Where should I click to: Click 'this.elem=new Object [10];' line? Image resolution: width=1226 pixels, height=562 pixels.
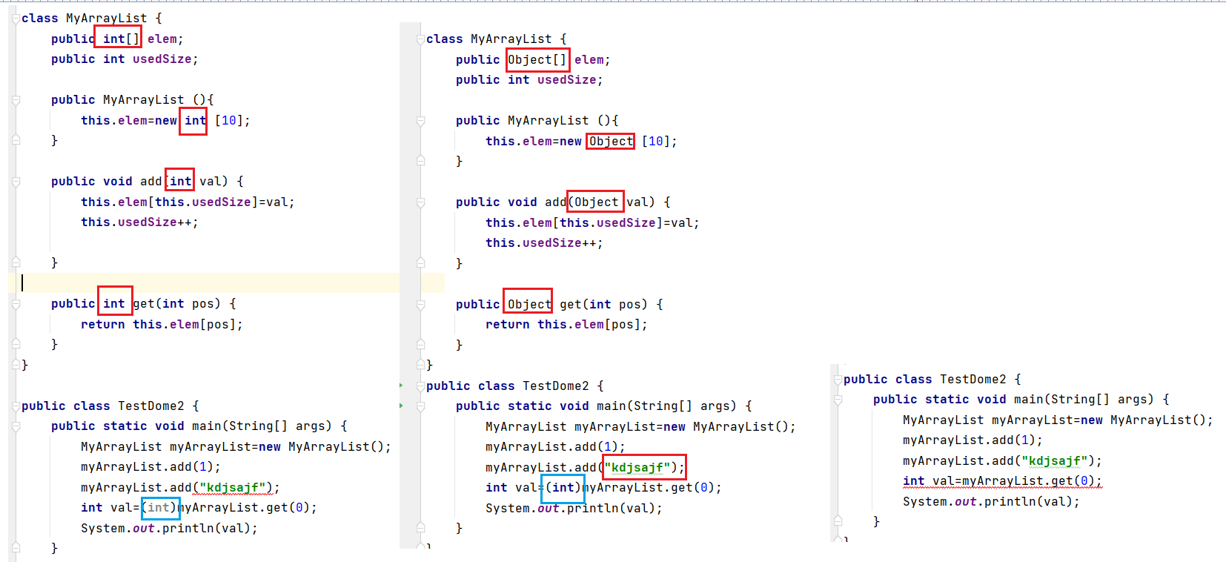click(581, 142)
